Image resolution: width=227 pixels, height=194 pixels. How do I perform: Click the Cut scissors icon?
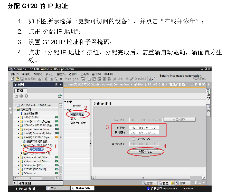click(x=46, y=79)
